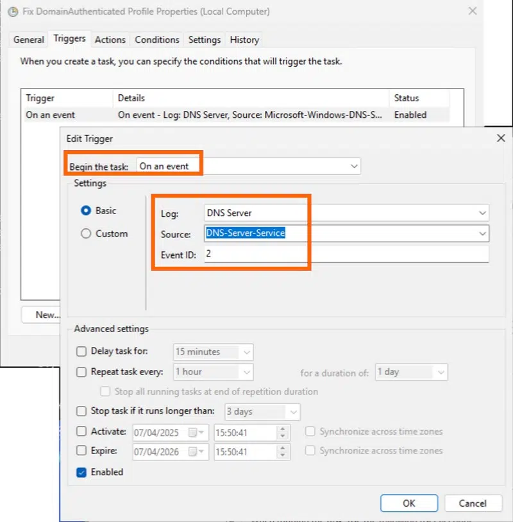Click the Expire time spinner arrows
This screenshot has width=513, height=522.
[x=283, y=452]
